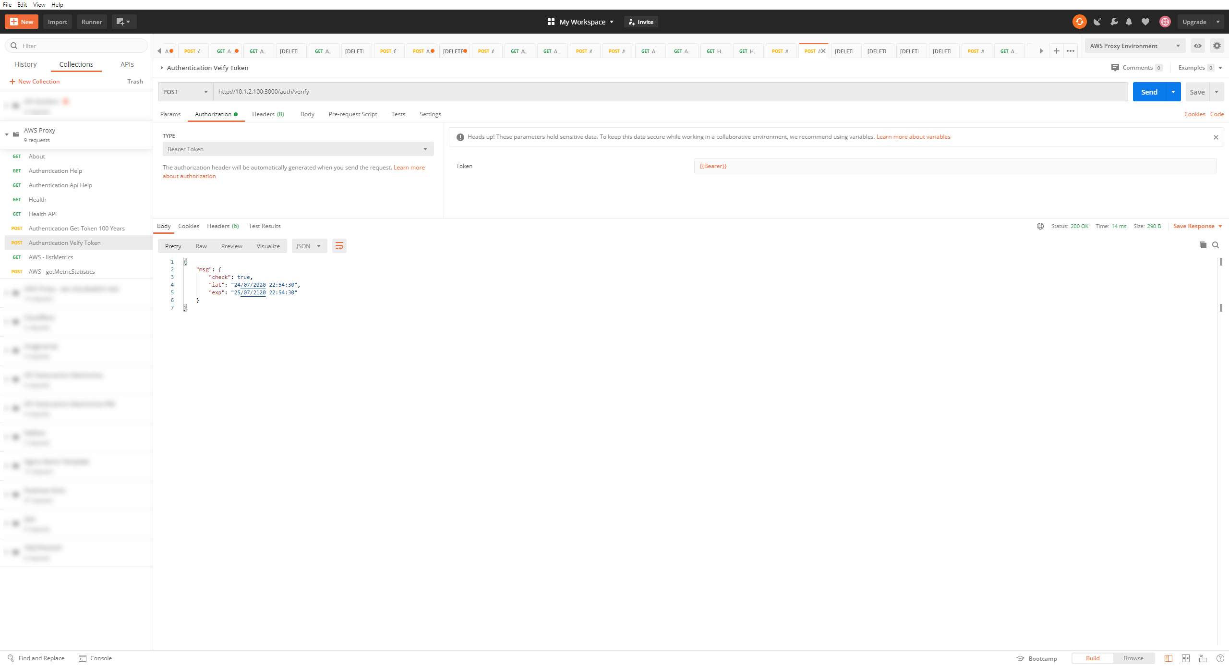Open the Learn more about variables link
The height and width of the screenshot is (666, 1229).
(913, 137)
